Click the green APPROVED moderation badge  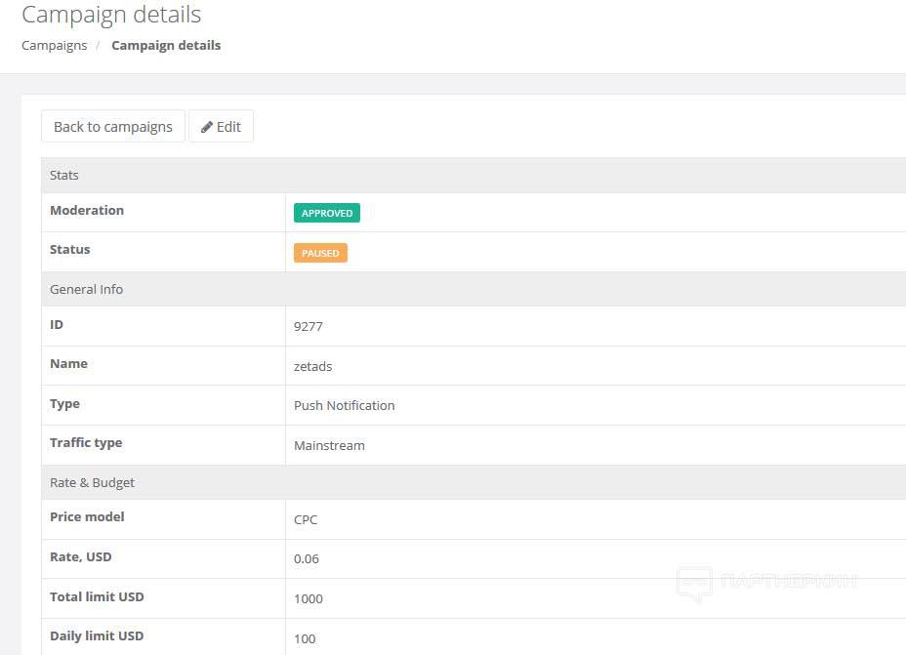pos(326,213)
